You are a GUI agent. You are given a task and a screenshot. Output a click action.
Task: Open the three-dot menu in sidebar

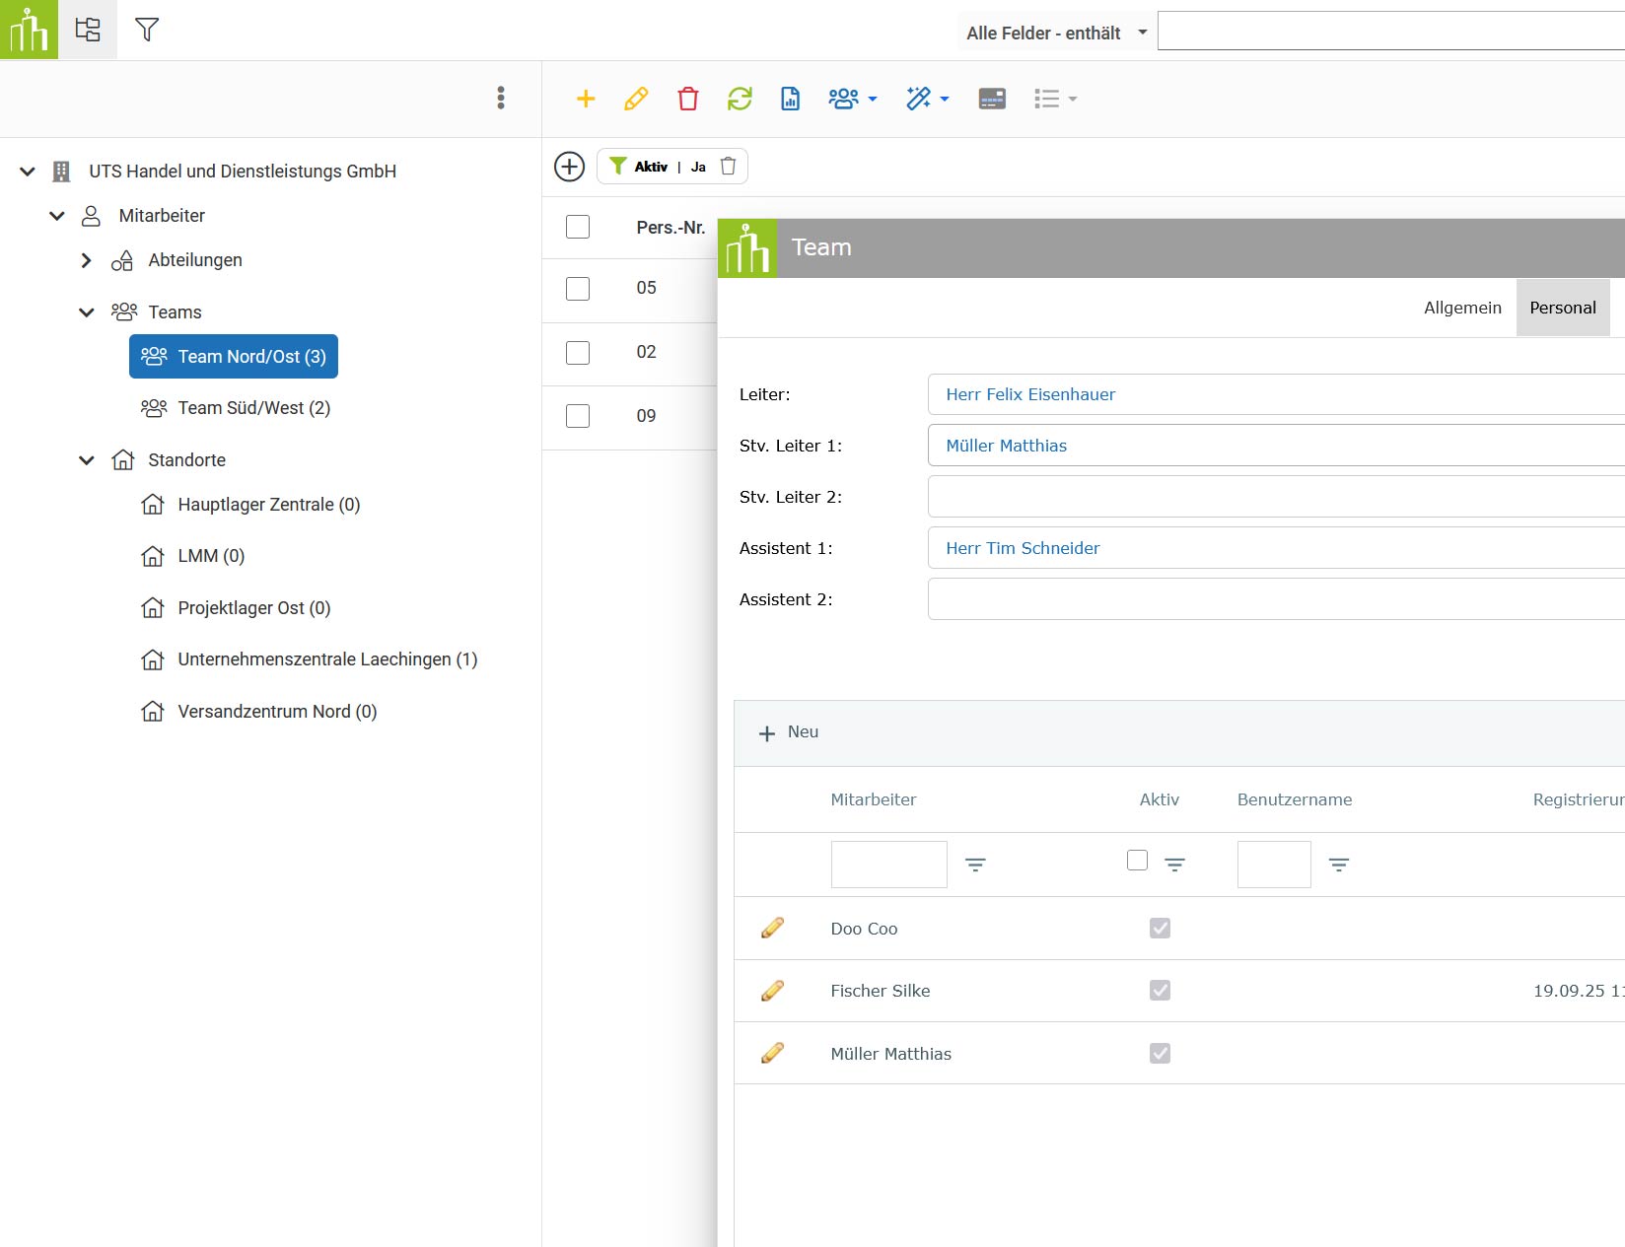[501, 98]
